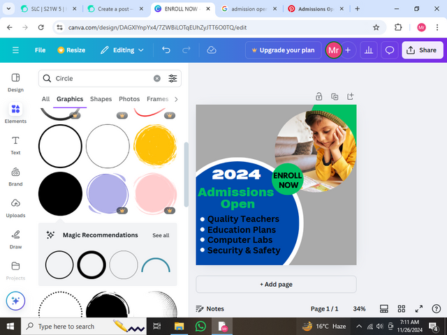Switch to the All tab
The width and height of the screenshot is (447, 335).
tap(45, 99)
